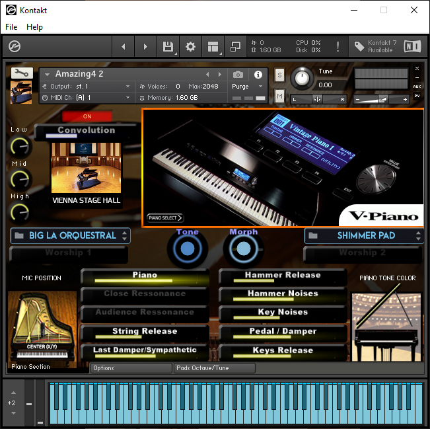Image resolution: width=430 pixels, height=429 pixels.
Task: Close the instrument with the X button
Action: (417, 68)
